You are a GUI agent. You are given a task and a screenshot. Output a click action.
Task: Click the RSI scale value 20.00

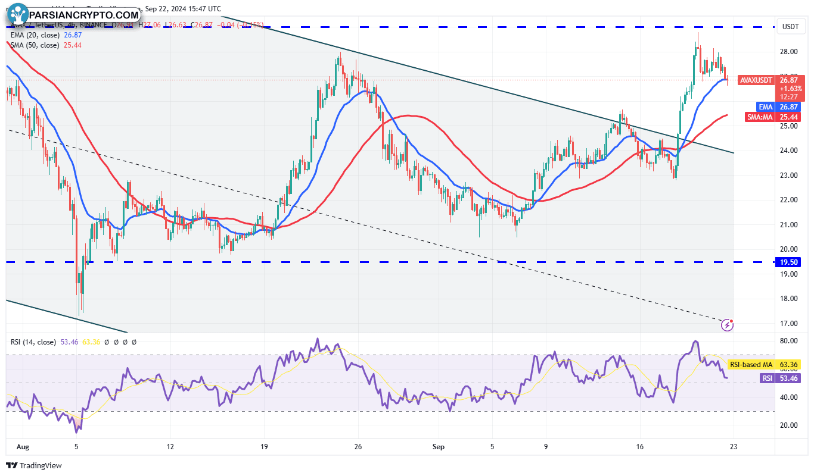point(789,425)
